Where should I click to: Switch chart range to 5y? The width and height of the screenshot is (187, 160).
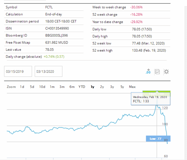point(122,87)
